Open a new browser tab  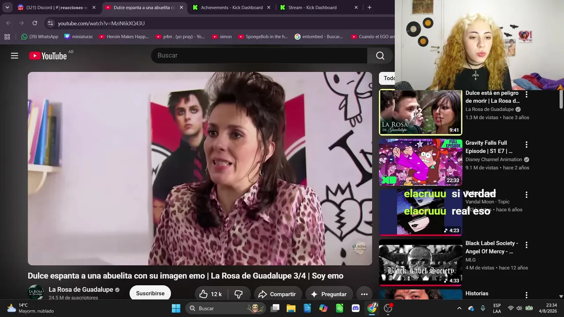(x=369, y=7)
